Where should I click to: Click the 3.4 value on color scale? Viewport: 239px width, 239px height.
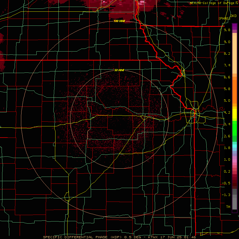[x=227, y=124]
